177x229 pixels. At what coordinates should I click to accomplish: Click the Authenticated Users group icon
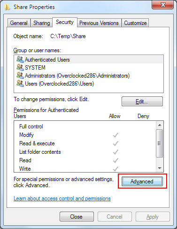click(x=20, y=60)
